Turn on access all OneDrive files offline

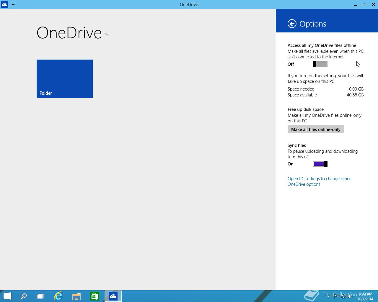click(320, 64)
